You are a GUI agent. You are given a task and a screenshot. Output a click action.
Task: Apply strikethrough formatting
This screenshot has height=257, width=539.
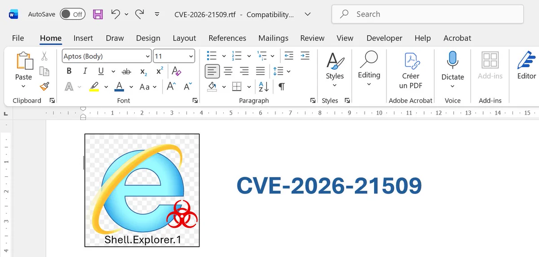(126, 71)
